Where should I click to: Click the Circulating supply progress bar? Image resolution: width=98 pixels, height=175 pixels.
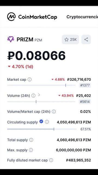(x=42, y=129)
